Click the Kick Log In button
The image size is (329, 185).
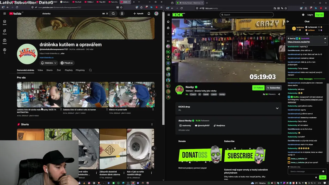pos(310,15)
